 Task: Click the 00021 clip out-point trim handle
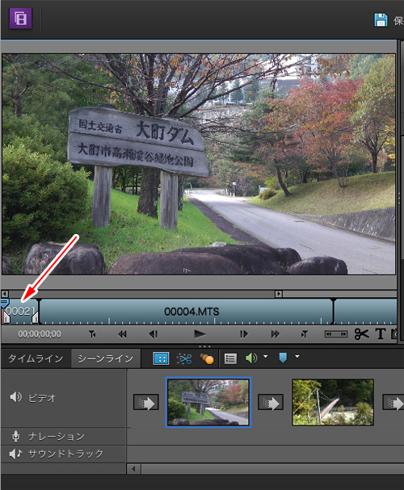point(35,317)
